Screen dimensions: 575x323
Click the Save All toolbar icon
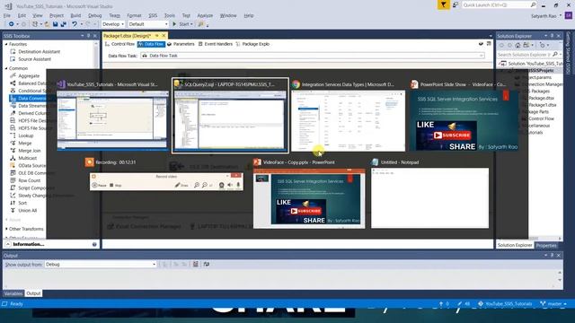click(x=64, y=24)
